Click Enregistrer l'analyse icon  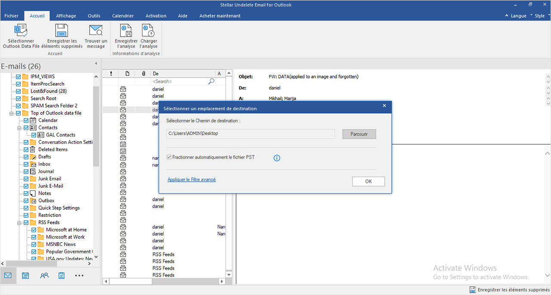tap(126, 30)
